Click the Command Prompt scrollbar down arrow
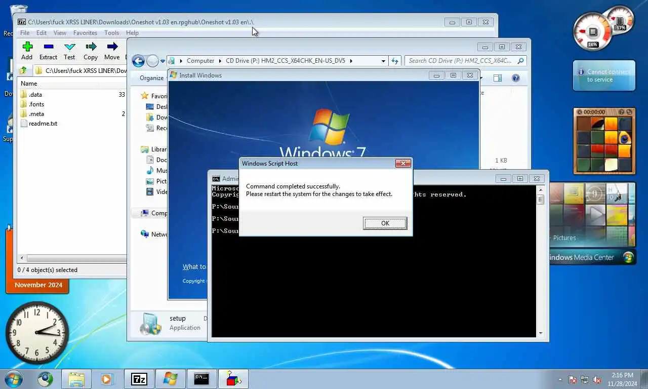 click(540, 333)
